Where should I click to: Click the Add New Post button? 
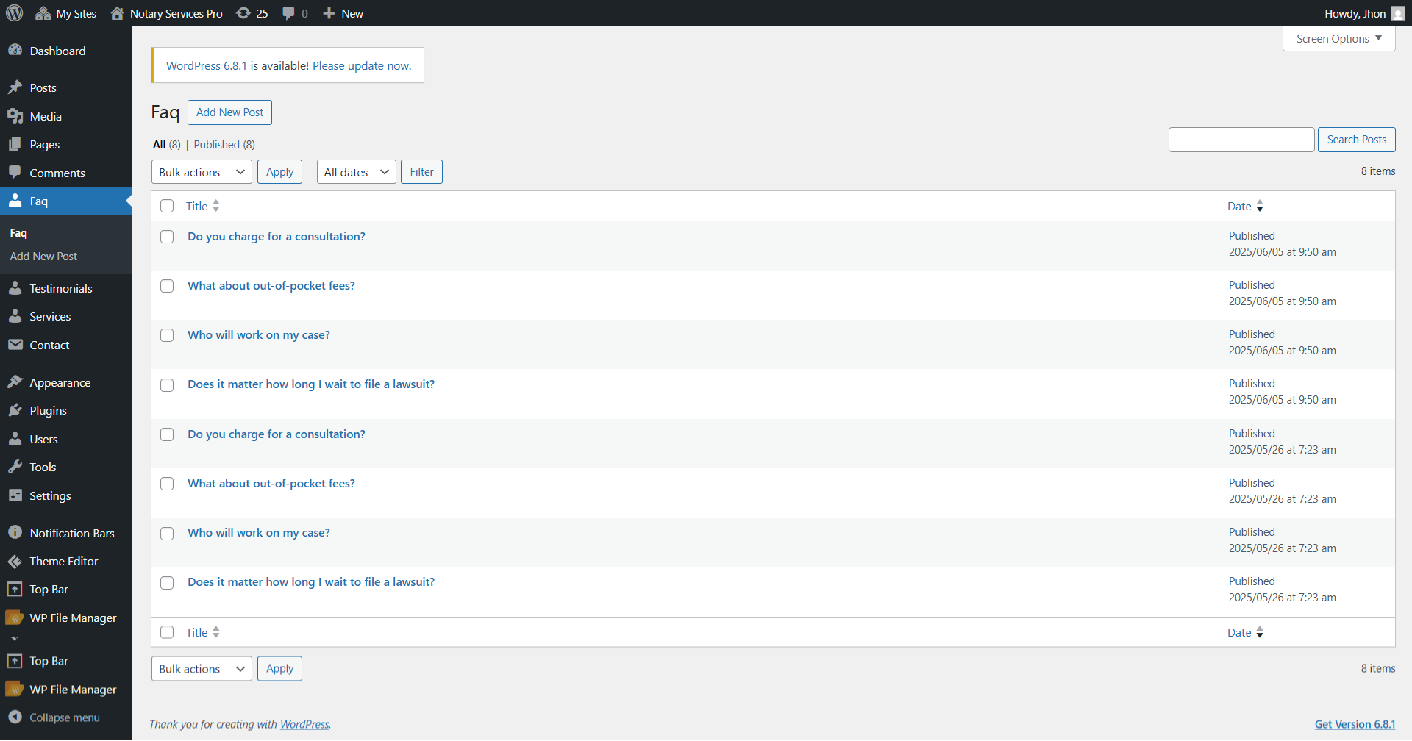click(x=229, y=112)
